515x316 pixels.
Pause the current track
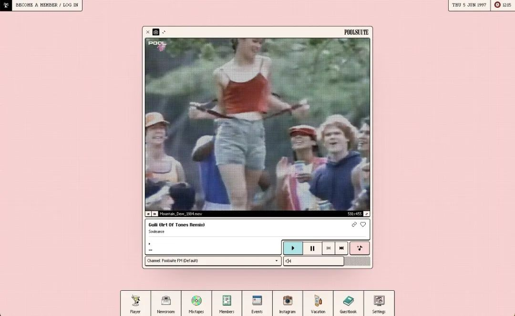312,248
